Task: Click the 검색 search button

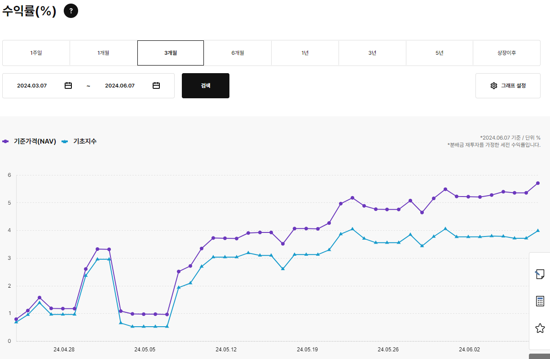Action: pyautogui.click(x=206, y=86)
